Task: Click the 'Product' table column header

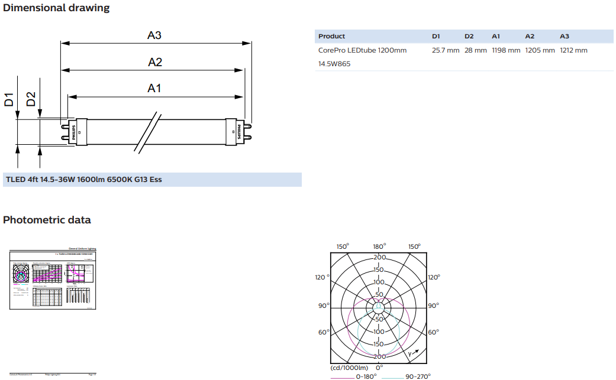Action: click(x=331, y=36)
